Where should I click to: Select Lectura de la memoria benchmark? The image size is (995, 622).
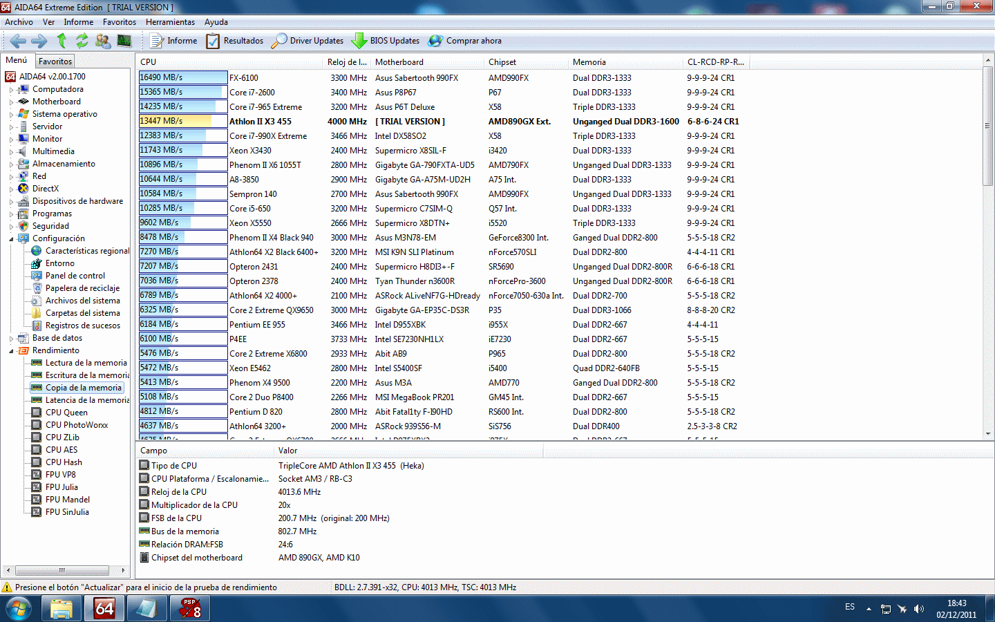click(86, 363)
